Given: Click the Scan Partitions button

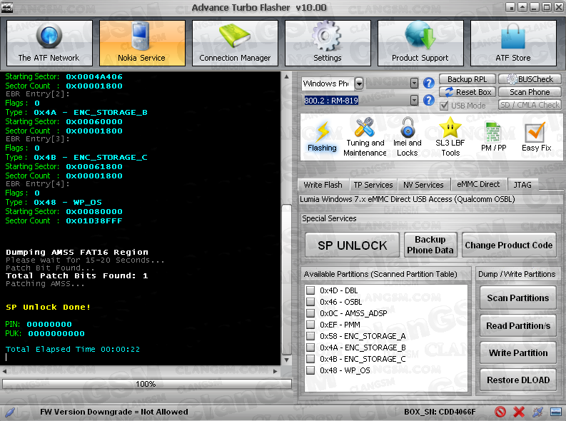Looking at the screenshot, I should point(518,298).
